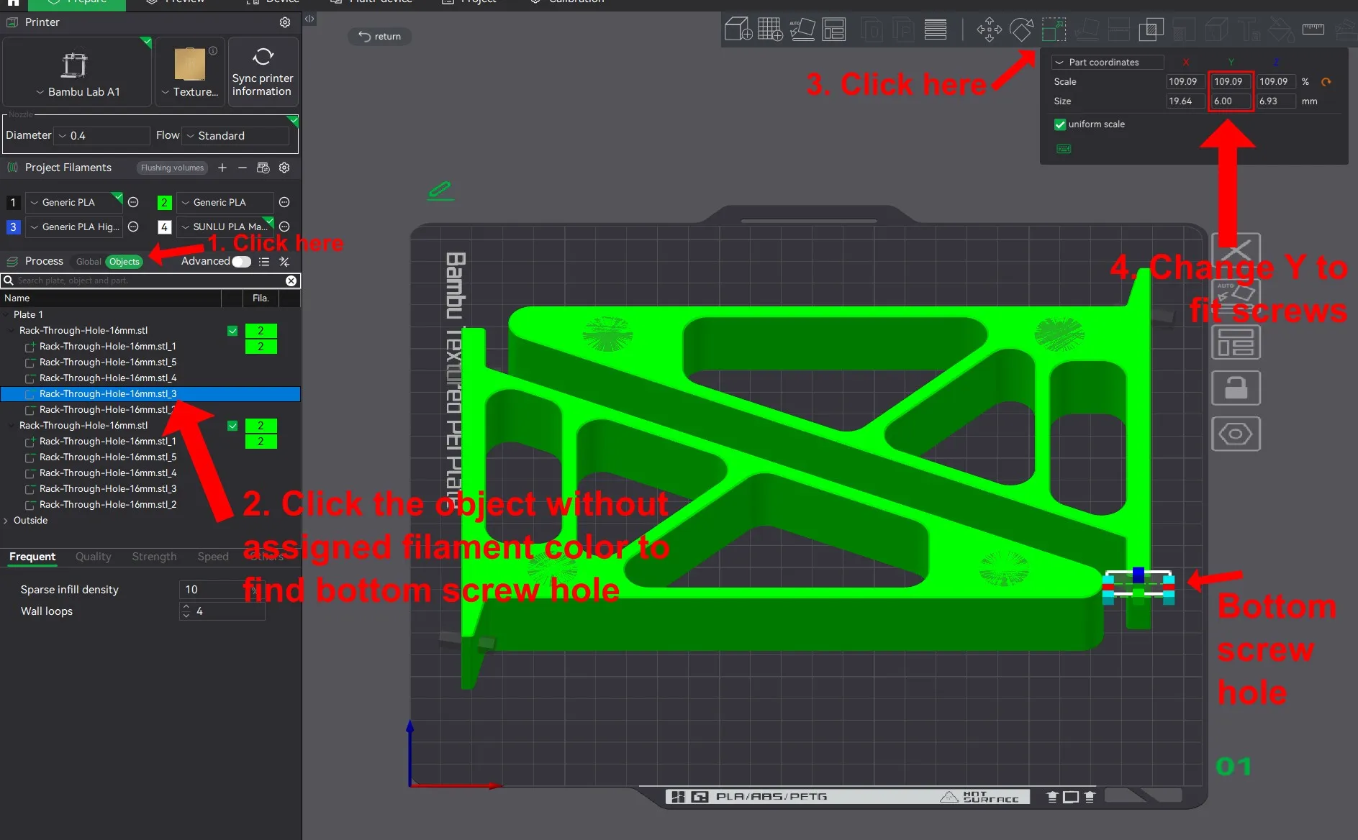Open the mesh boolean tool
The height and width of the screenshot is (840, 1358).
pos(1151,29)
